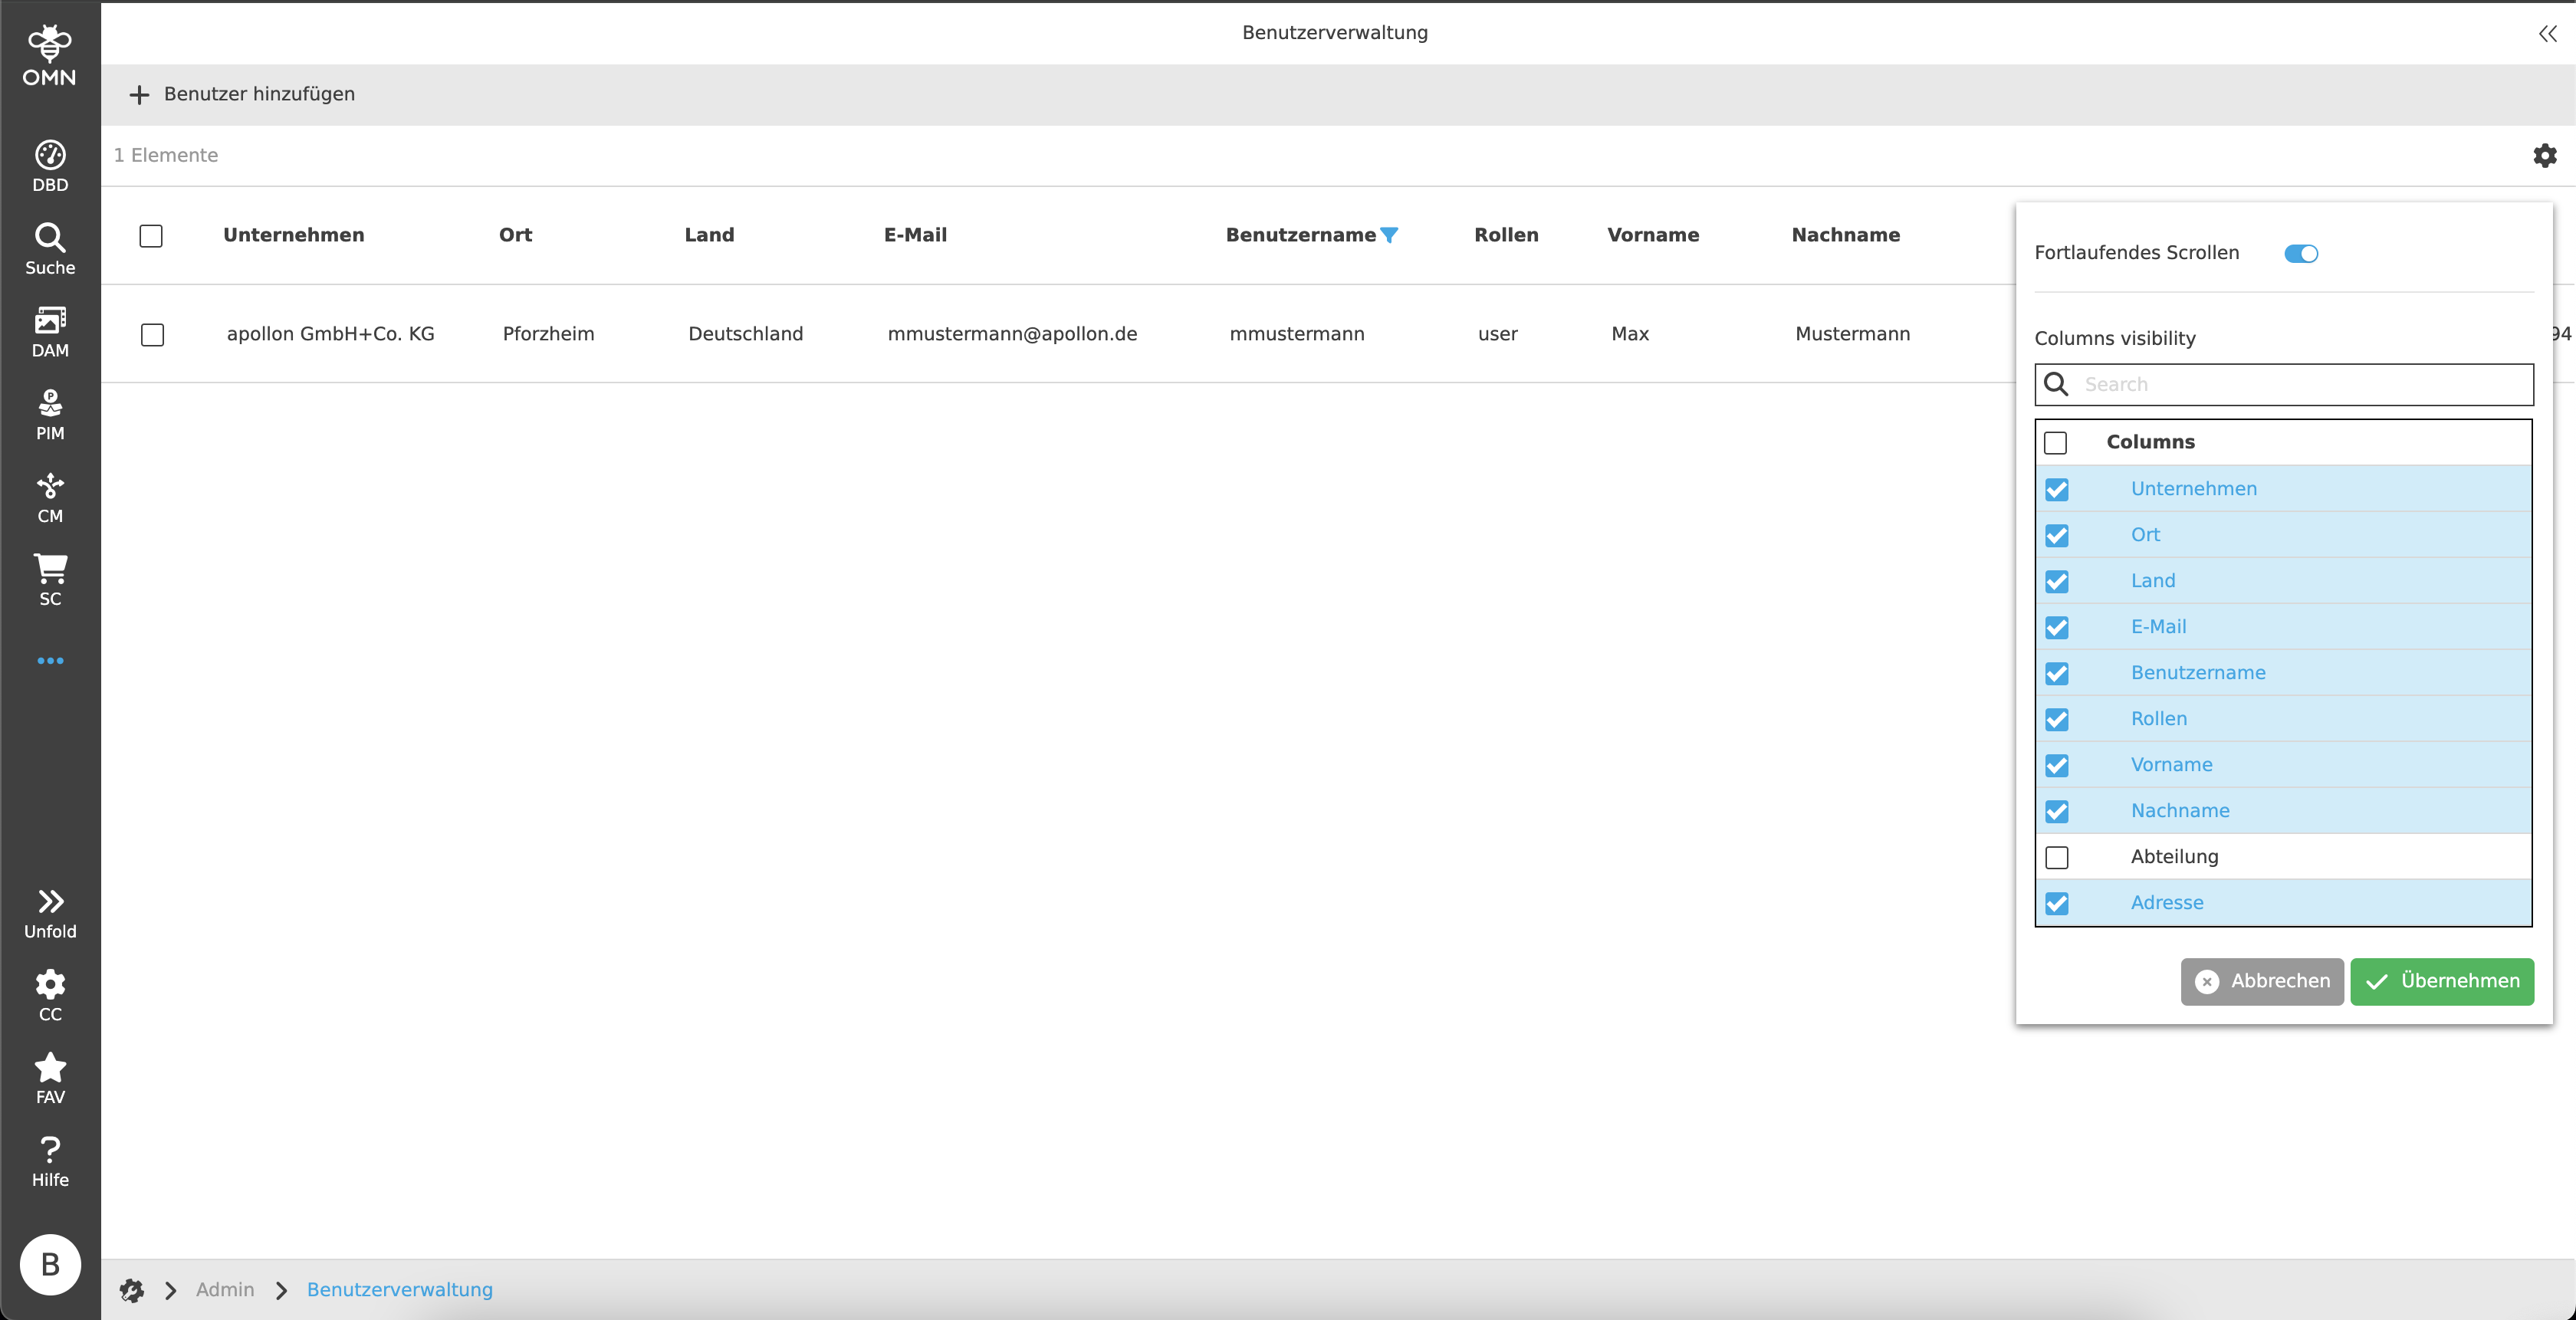Click the columns Search input field
Image resolution: width=2576 pixels, height=1320 pixels.
[2300, 384]
